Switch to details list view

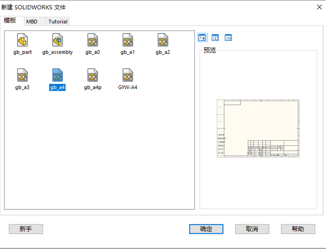[x=228, y=38]
